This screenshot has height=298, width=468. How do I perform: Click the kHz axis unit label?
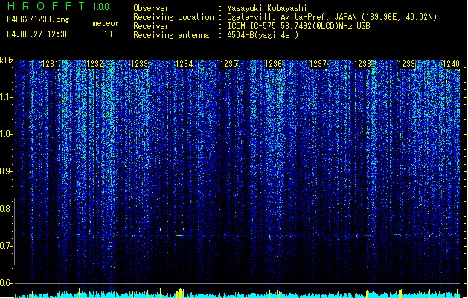click(x=7, y=60)
